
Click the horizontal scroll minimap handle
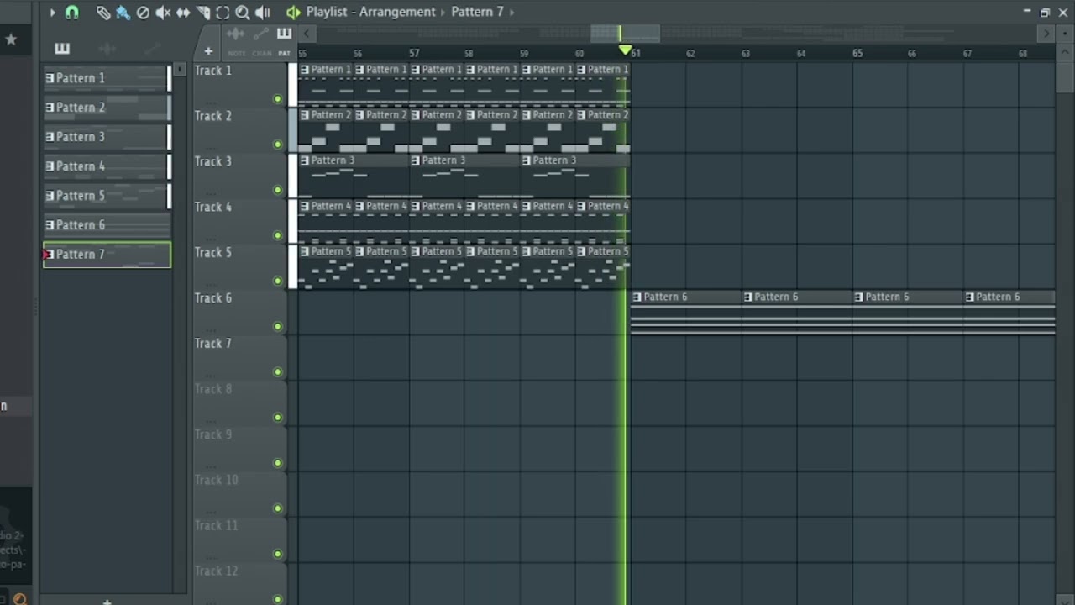[x=626, y=34]
